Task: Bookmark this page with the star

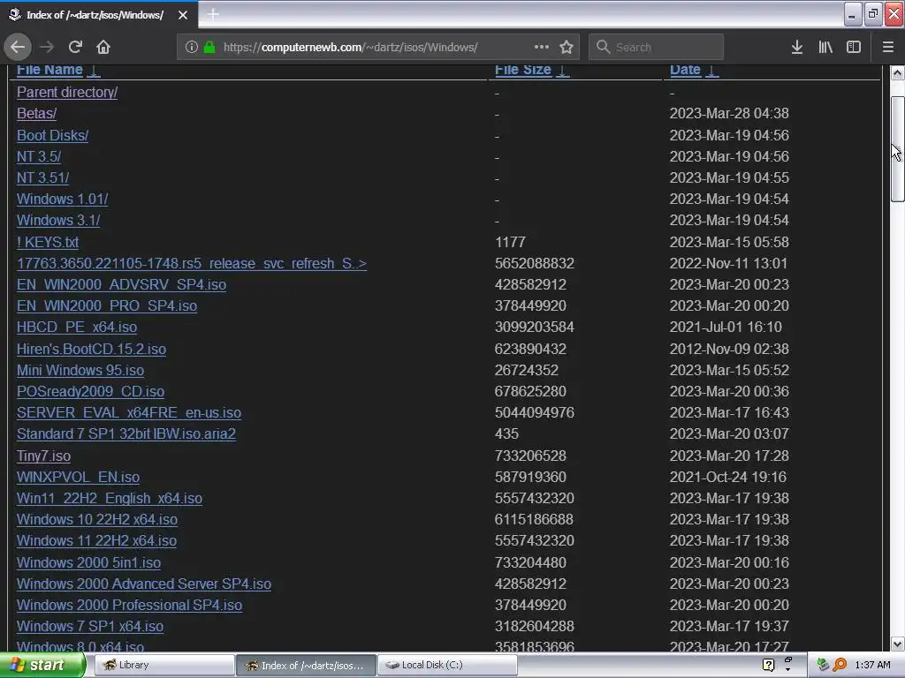Action: [x=567, y=48]
